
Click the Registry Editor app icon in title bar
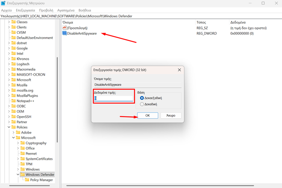coord(3,3)
